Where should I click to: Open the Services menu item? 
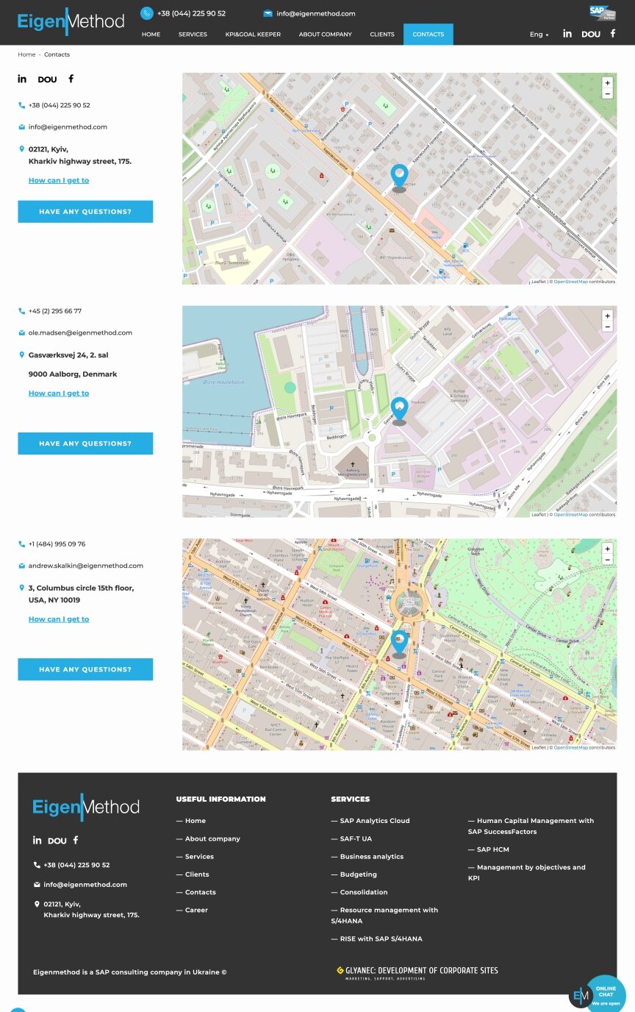click(193, 35)
